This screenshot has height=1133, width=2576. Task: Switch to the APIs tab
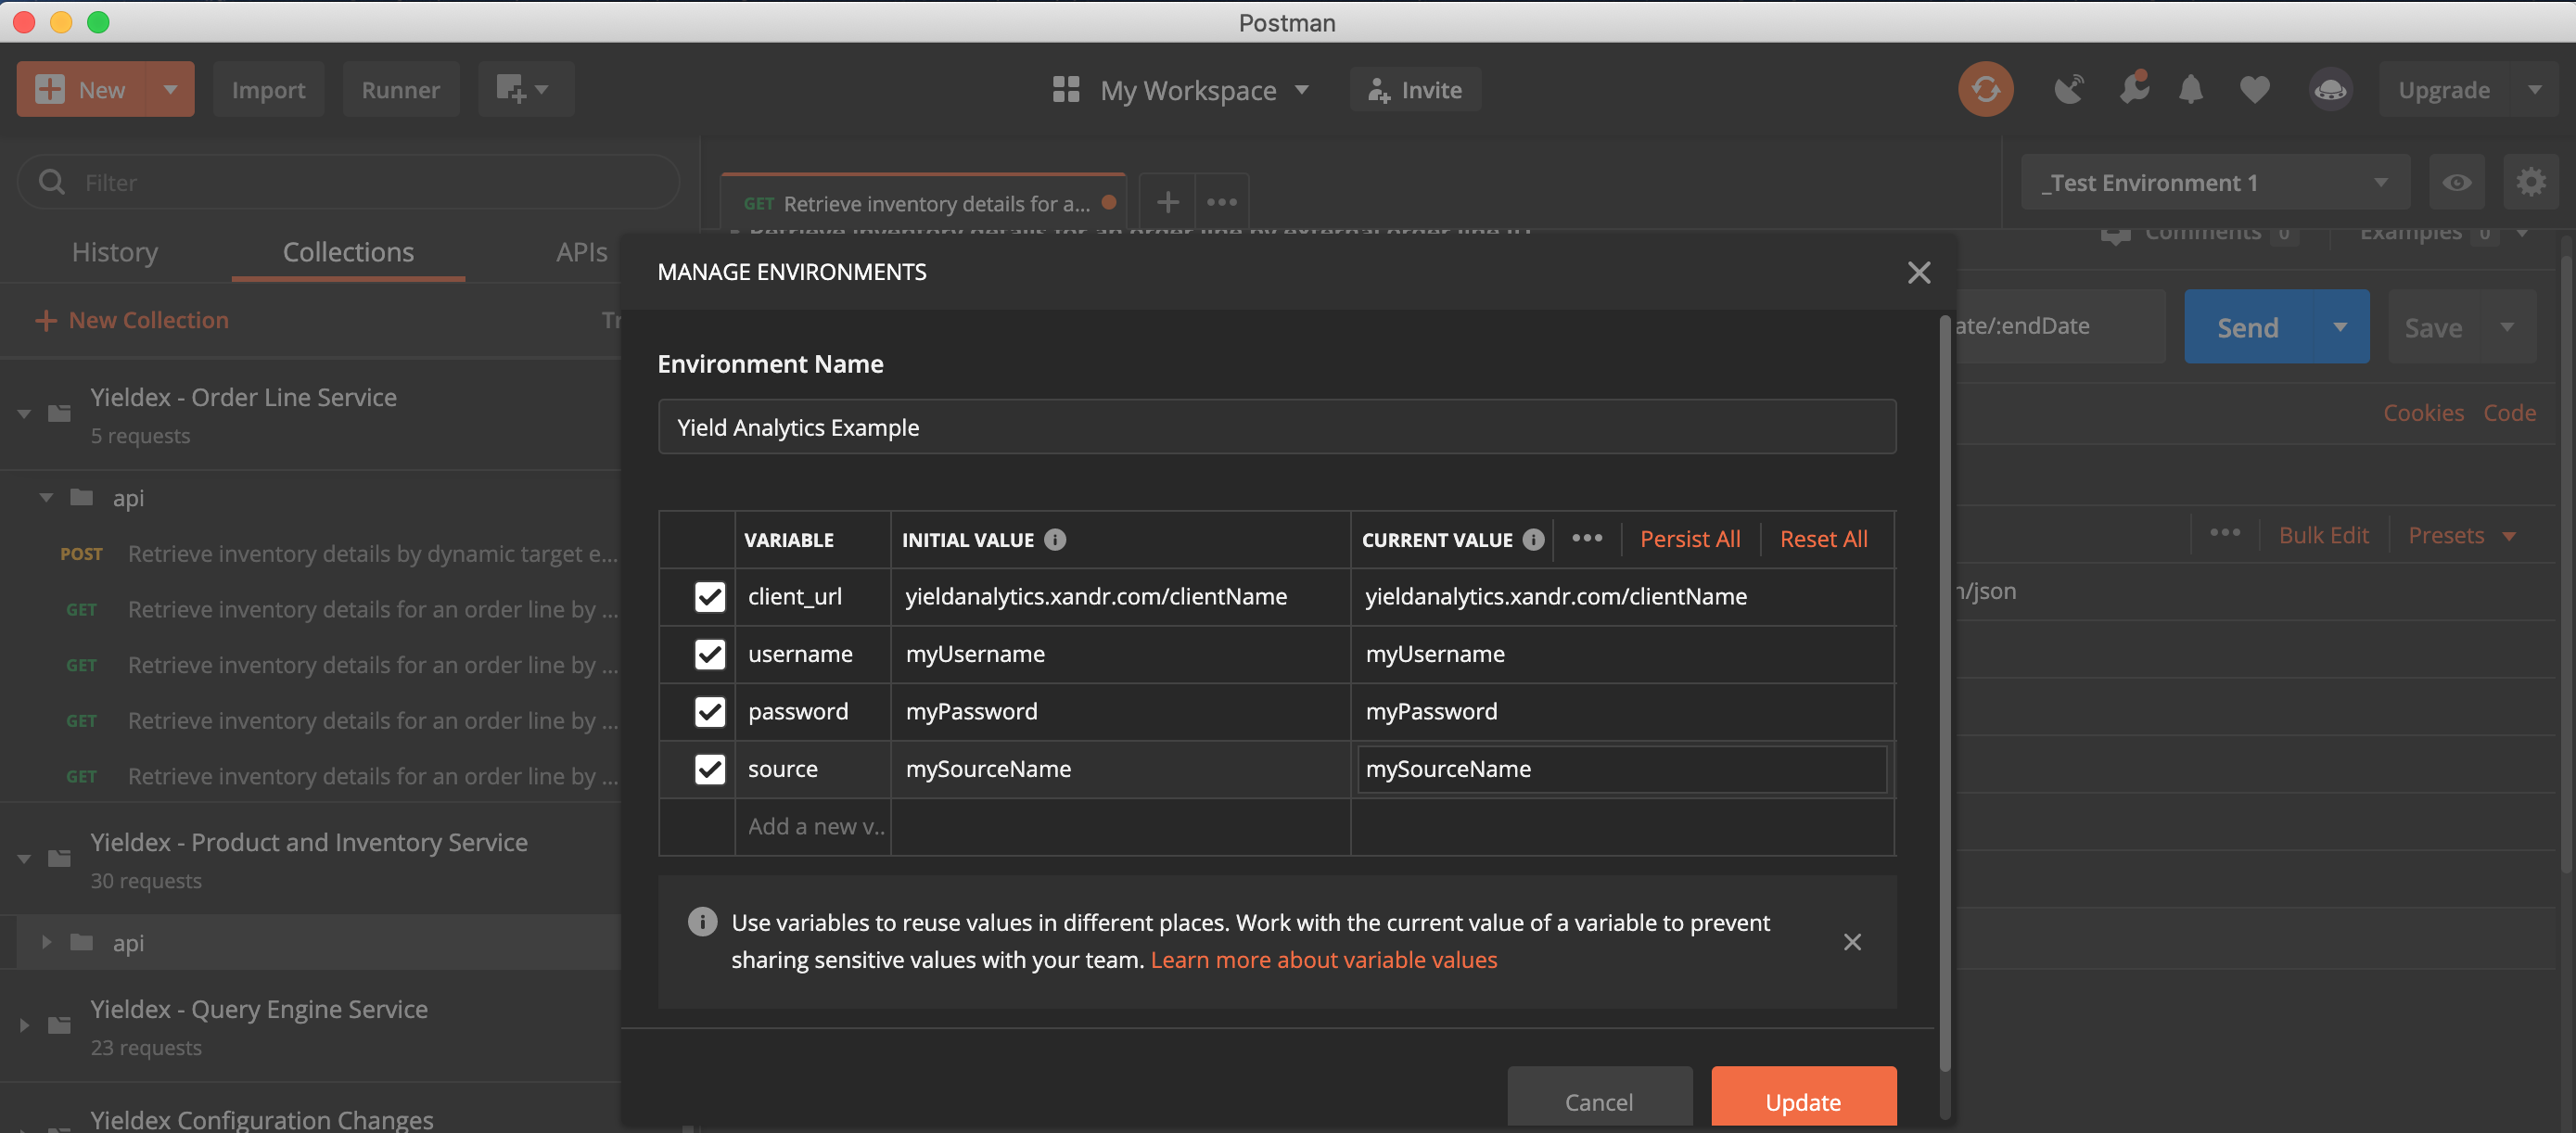click(x=581, y=252)
